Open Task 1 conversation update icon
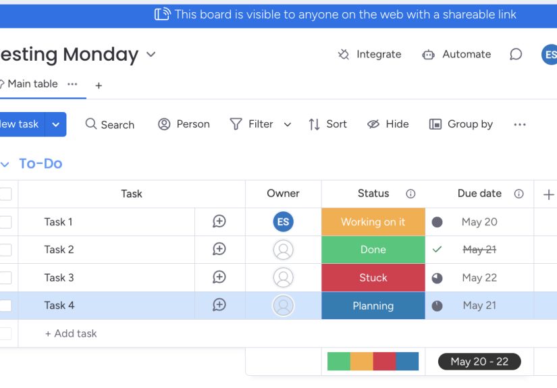This screenshot has width=557, height=388. coord(219,221)
